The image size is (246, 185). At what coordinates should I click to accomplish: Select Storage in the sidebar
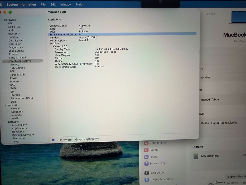[15, 95]
